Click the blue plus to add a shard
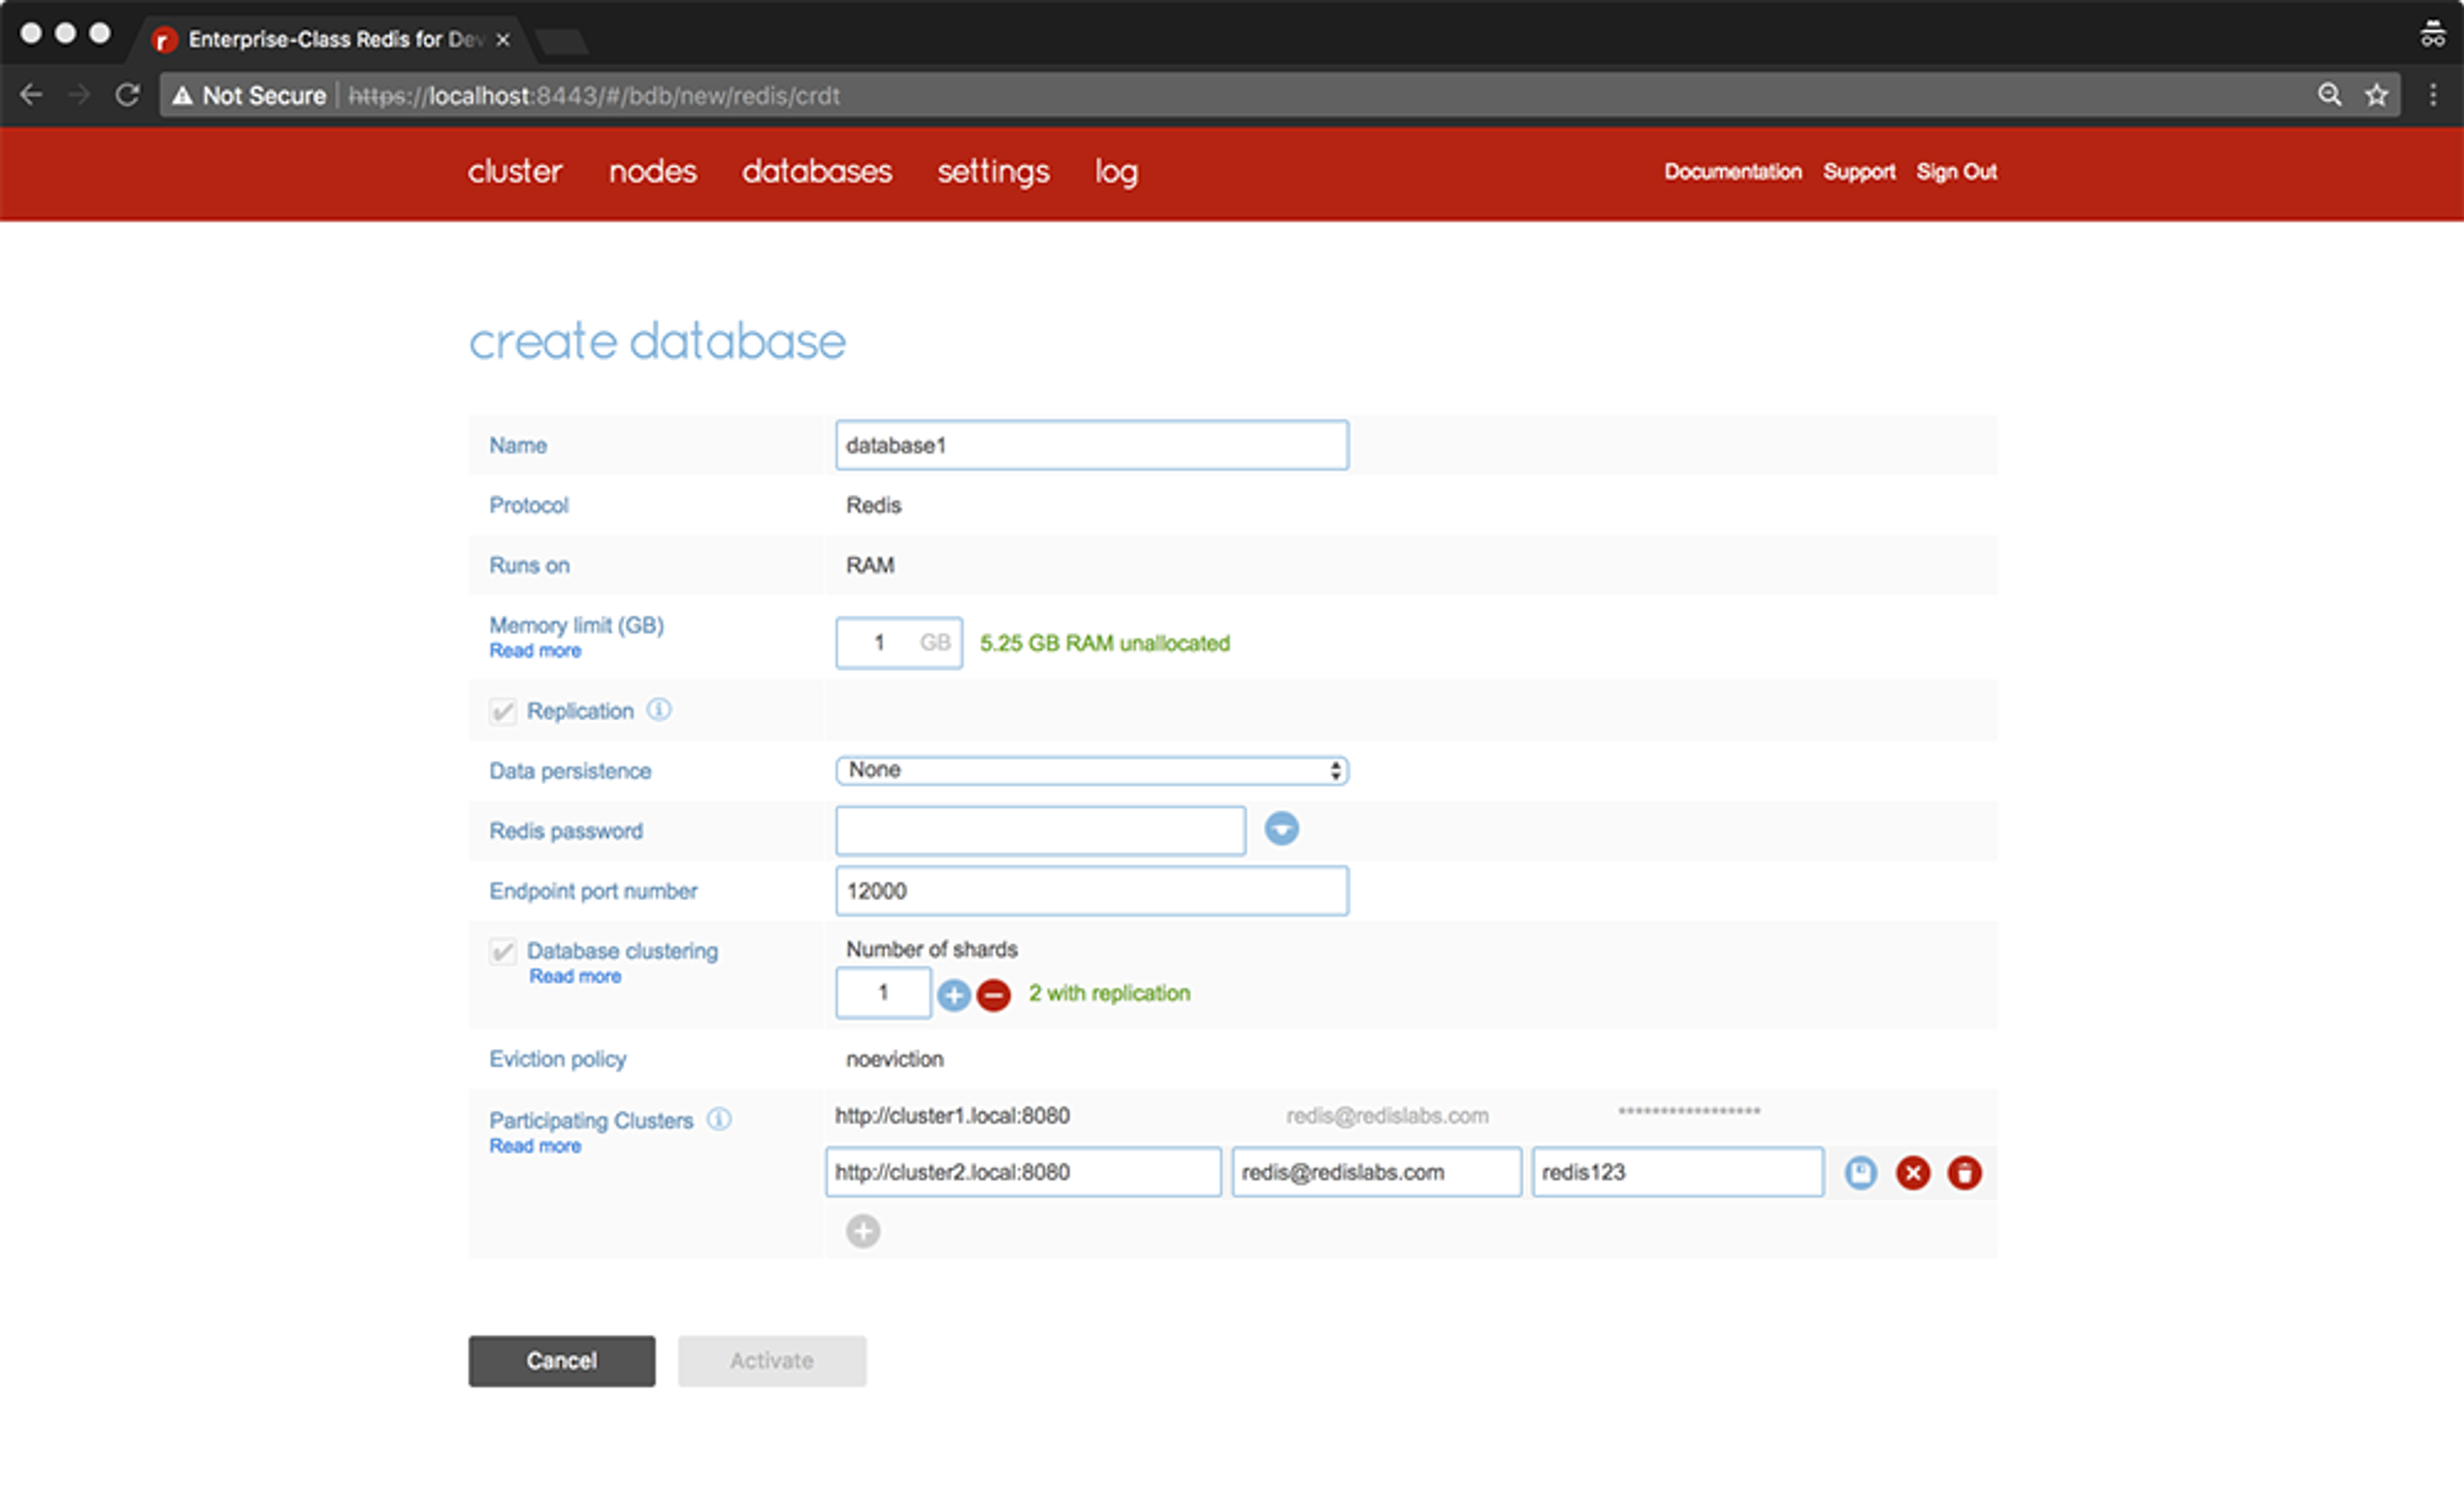This screenshot has height=1505, width=2464. (x=954, y=995)
